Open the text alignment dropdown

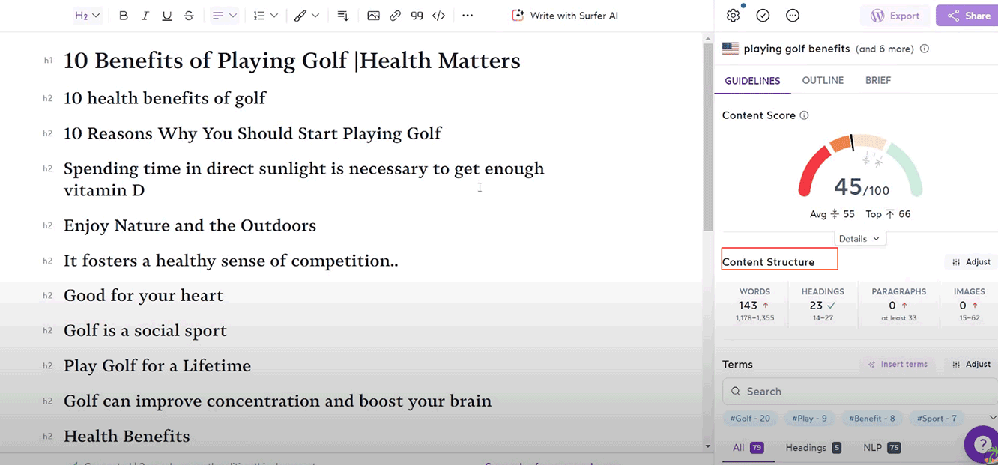(x=225, y=16)
